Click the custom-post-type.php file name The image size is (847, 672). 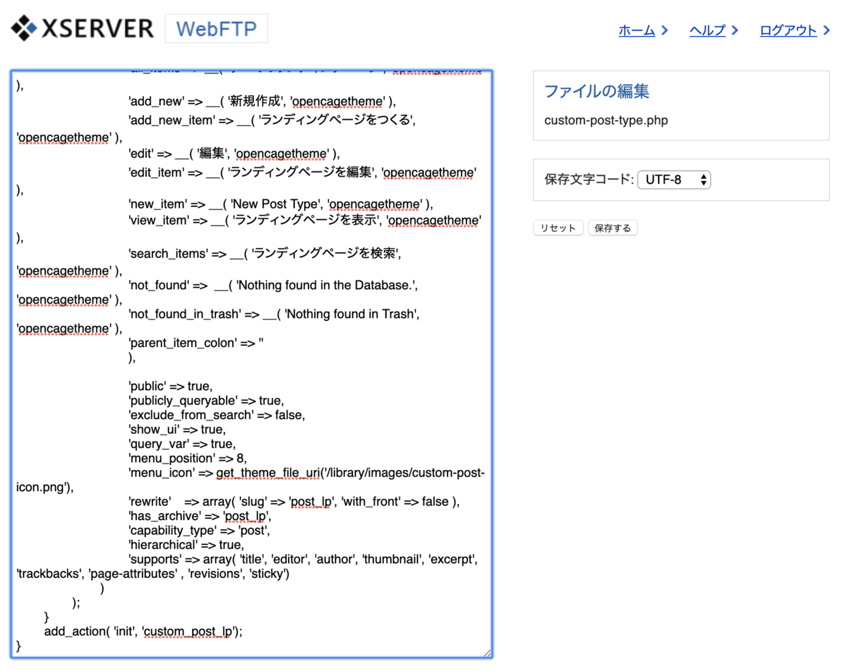pos(606,120)
